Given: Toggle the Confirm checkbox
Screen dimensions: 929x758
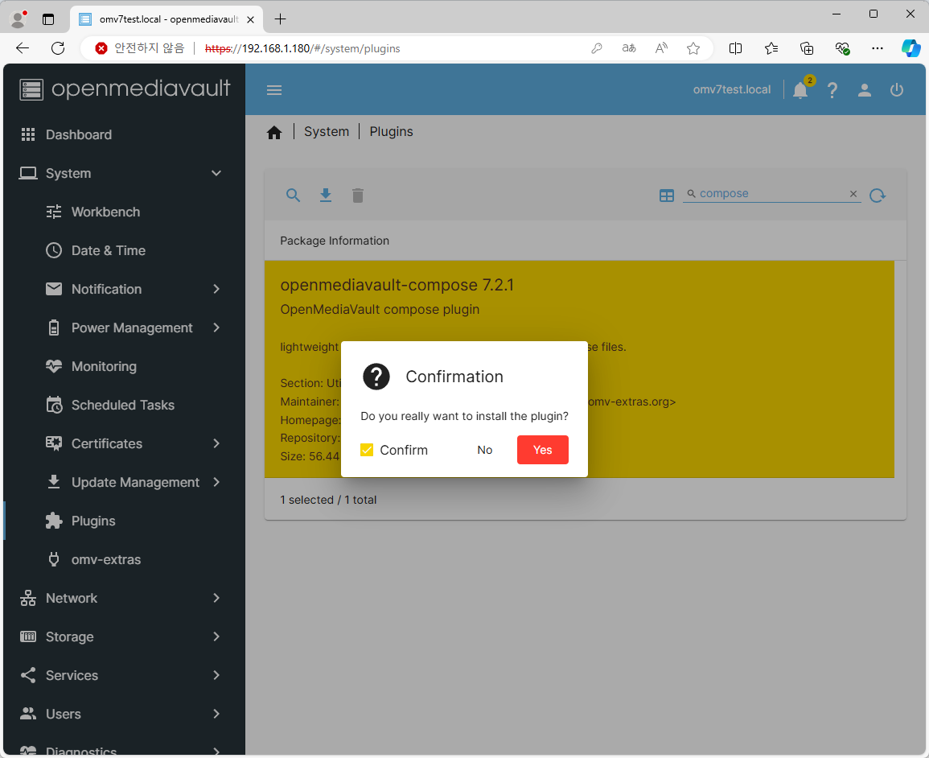Looking at the screenshot, I should (367, 450).
